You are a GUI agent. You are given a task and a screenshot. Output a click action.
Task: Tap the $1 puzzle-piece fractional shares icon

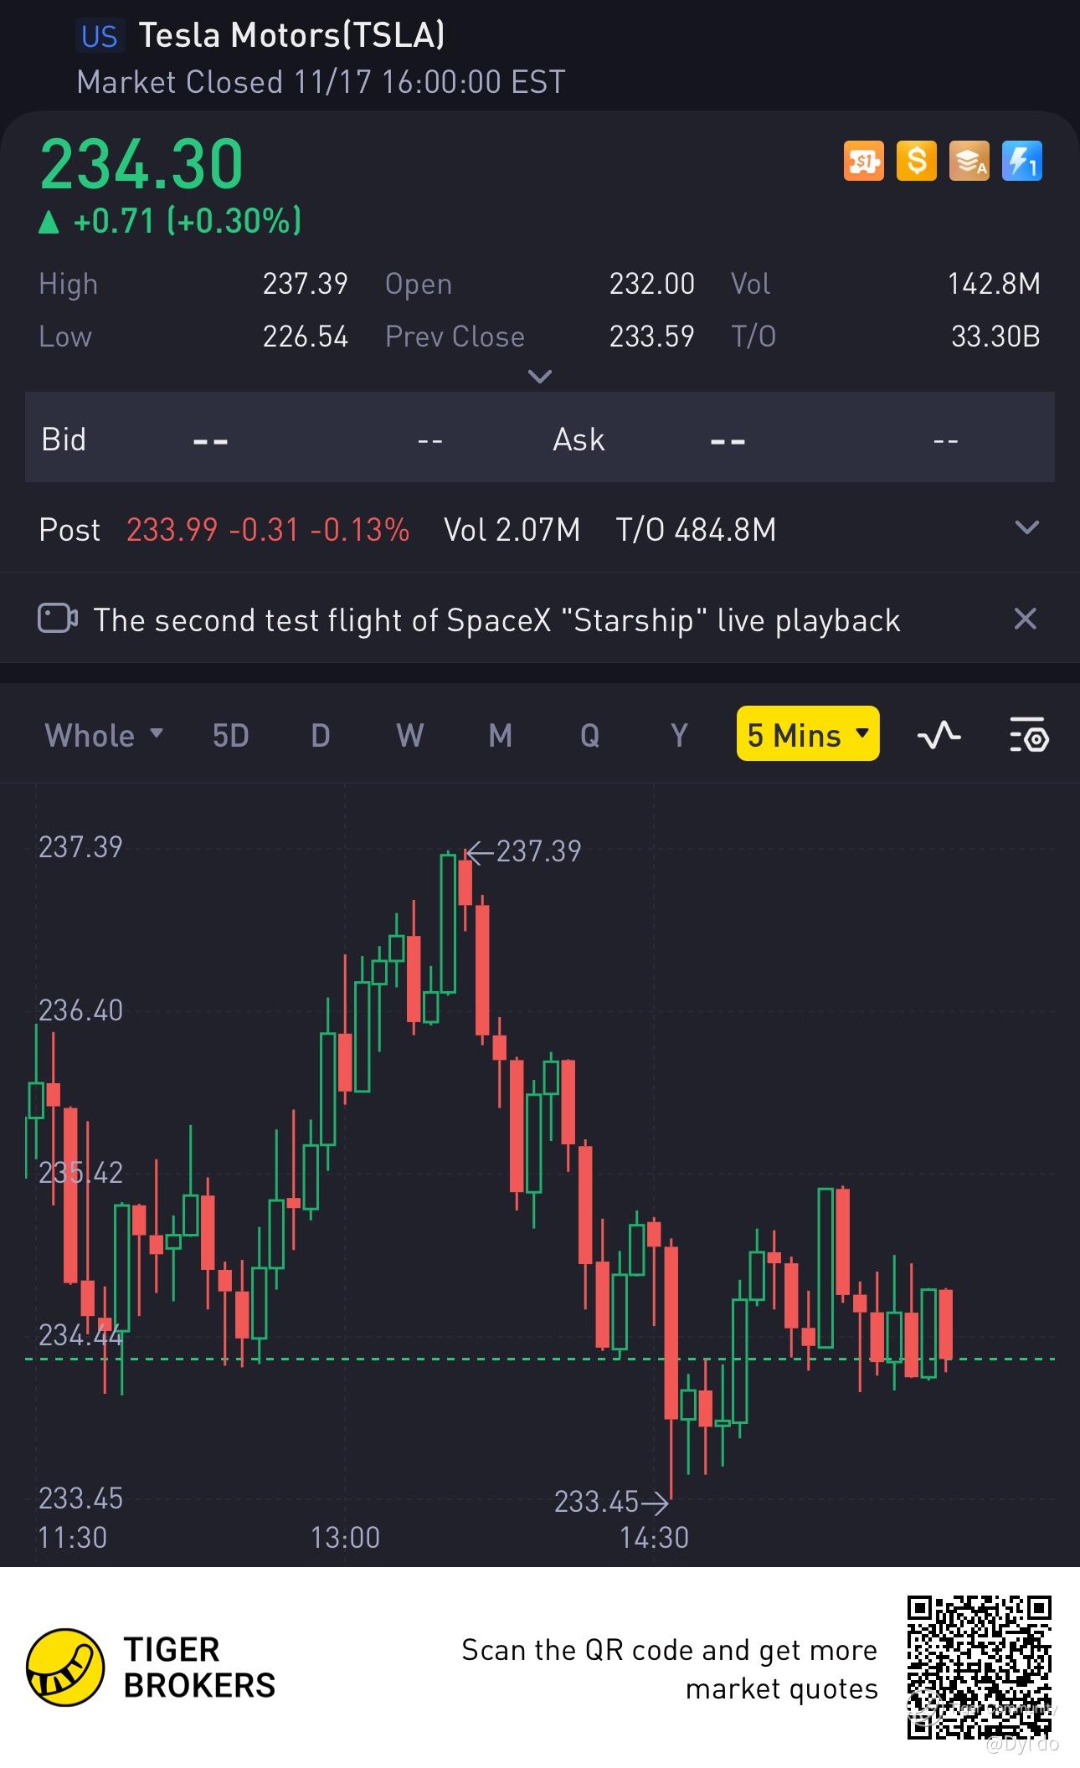coord(863,161)
